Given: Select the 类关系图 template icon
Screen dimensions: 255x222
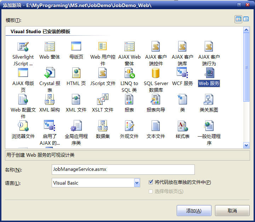Looking at the screenshot, I should point(209,99).
